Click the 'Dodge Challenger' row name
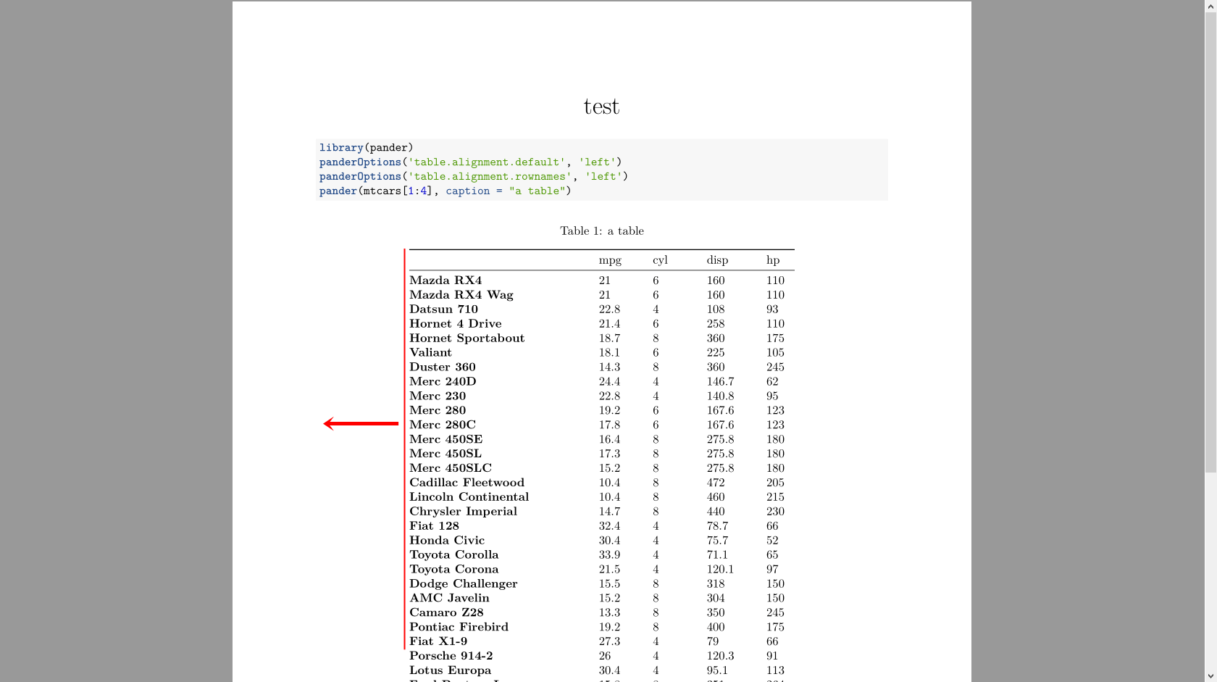Screen dimensions: 1217x682 (464, 584)
